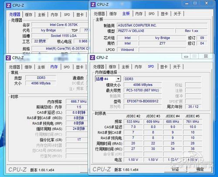This screenshot has width=218, height=177.
Task: Open the 主板 tab in the processor window
Action: click(x=41, y=15)
